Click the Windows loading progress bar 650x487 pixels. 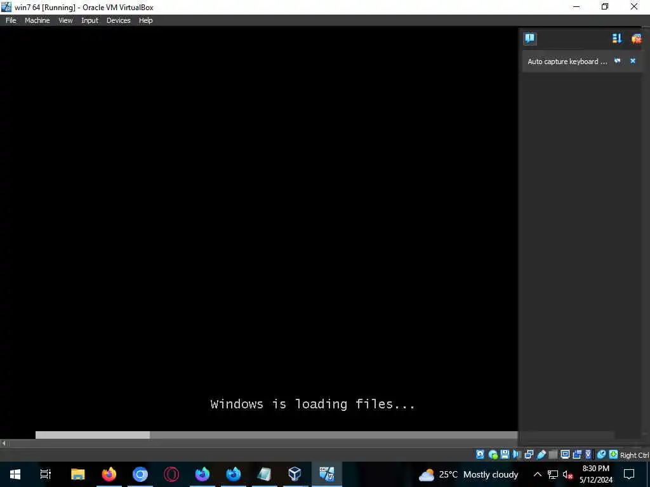[277, 435]
